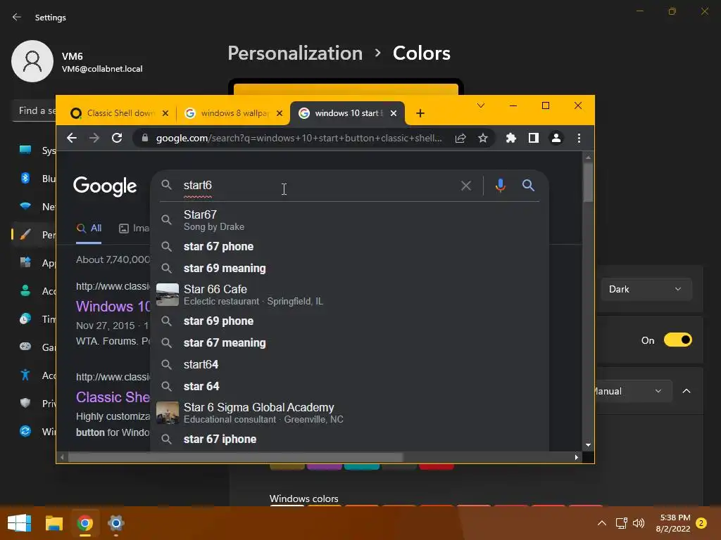Click the Google logo

[x=105, y=186]
